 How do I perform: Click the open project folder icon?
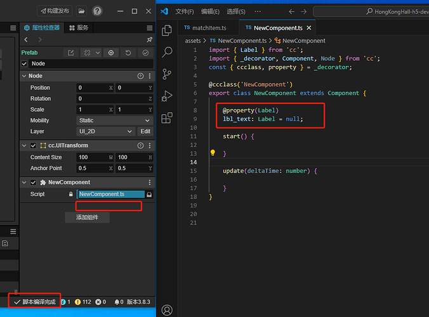click(81, 11)
